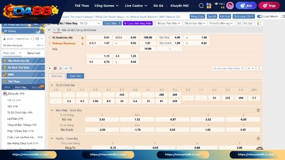Open the top Bảng Cược button
This screenshot has height=160, width=285.
click(197, 16)
